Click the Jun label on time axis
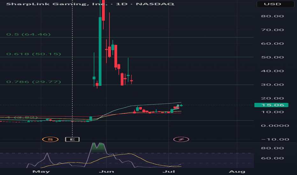The height and width of the screenshot is (175, 297). tap(106, 171)
